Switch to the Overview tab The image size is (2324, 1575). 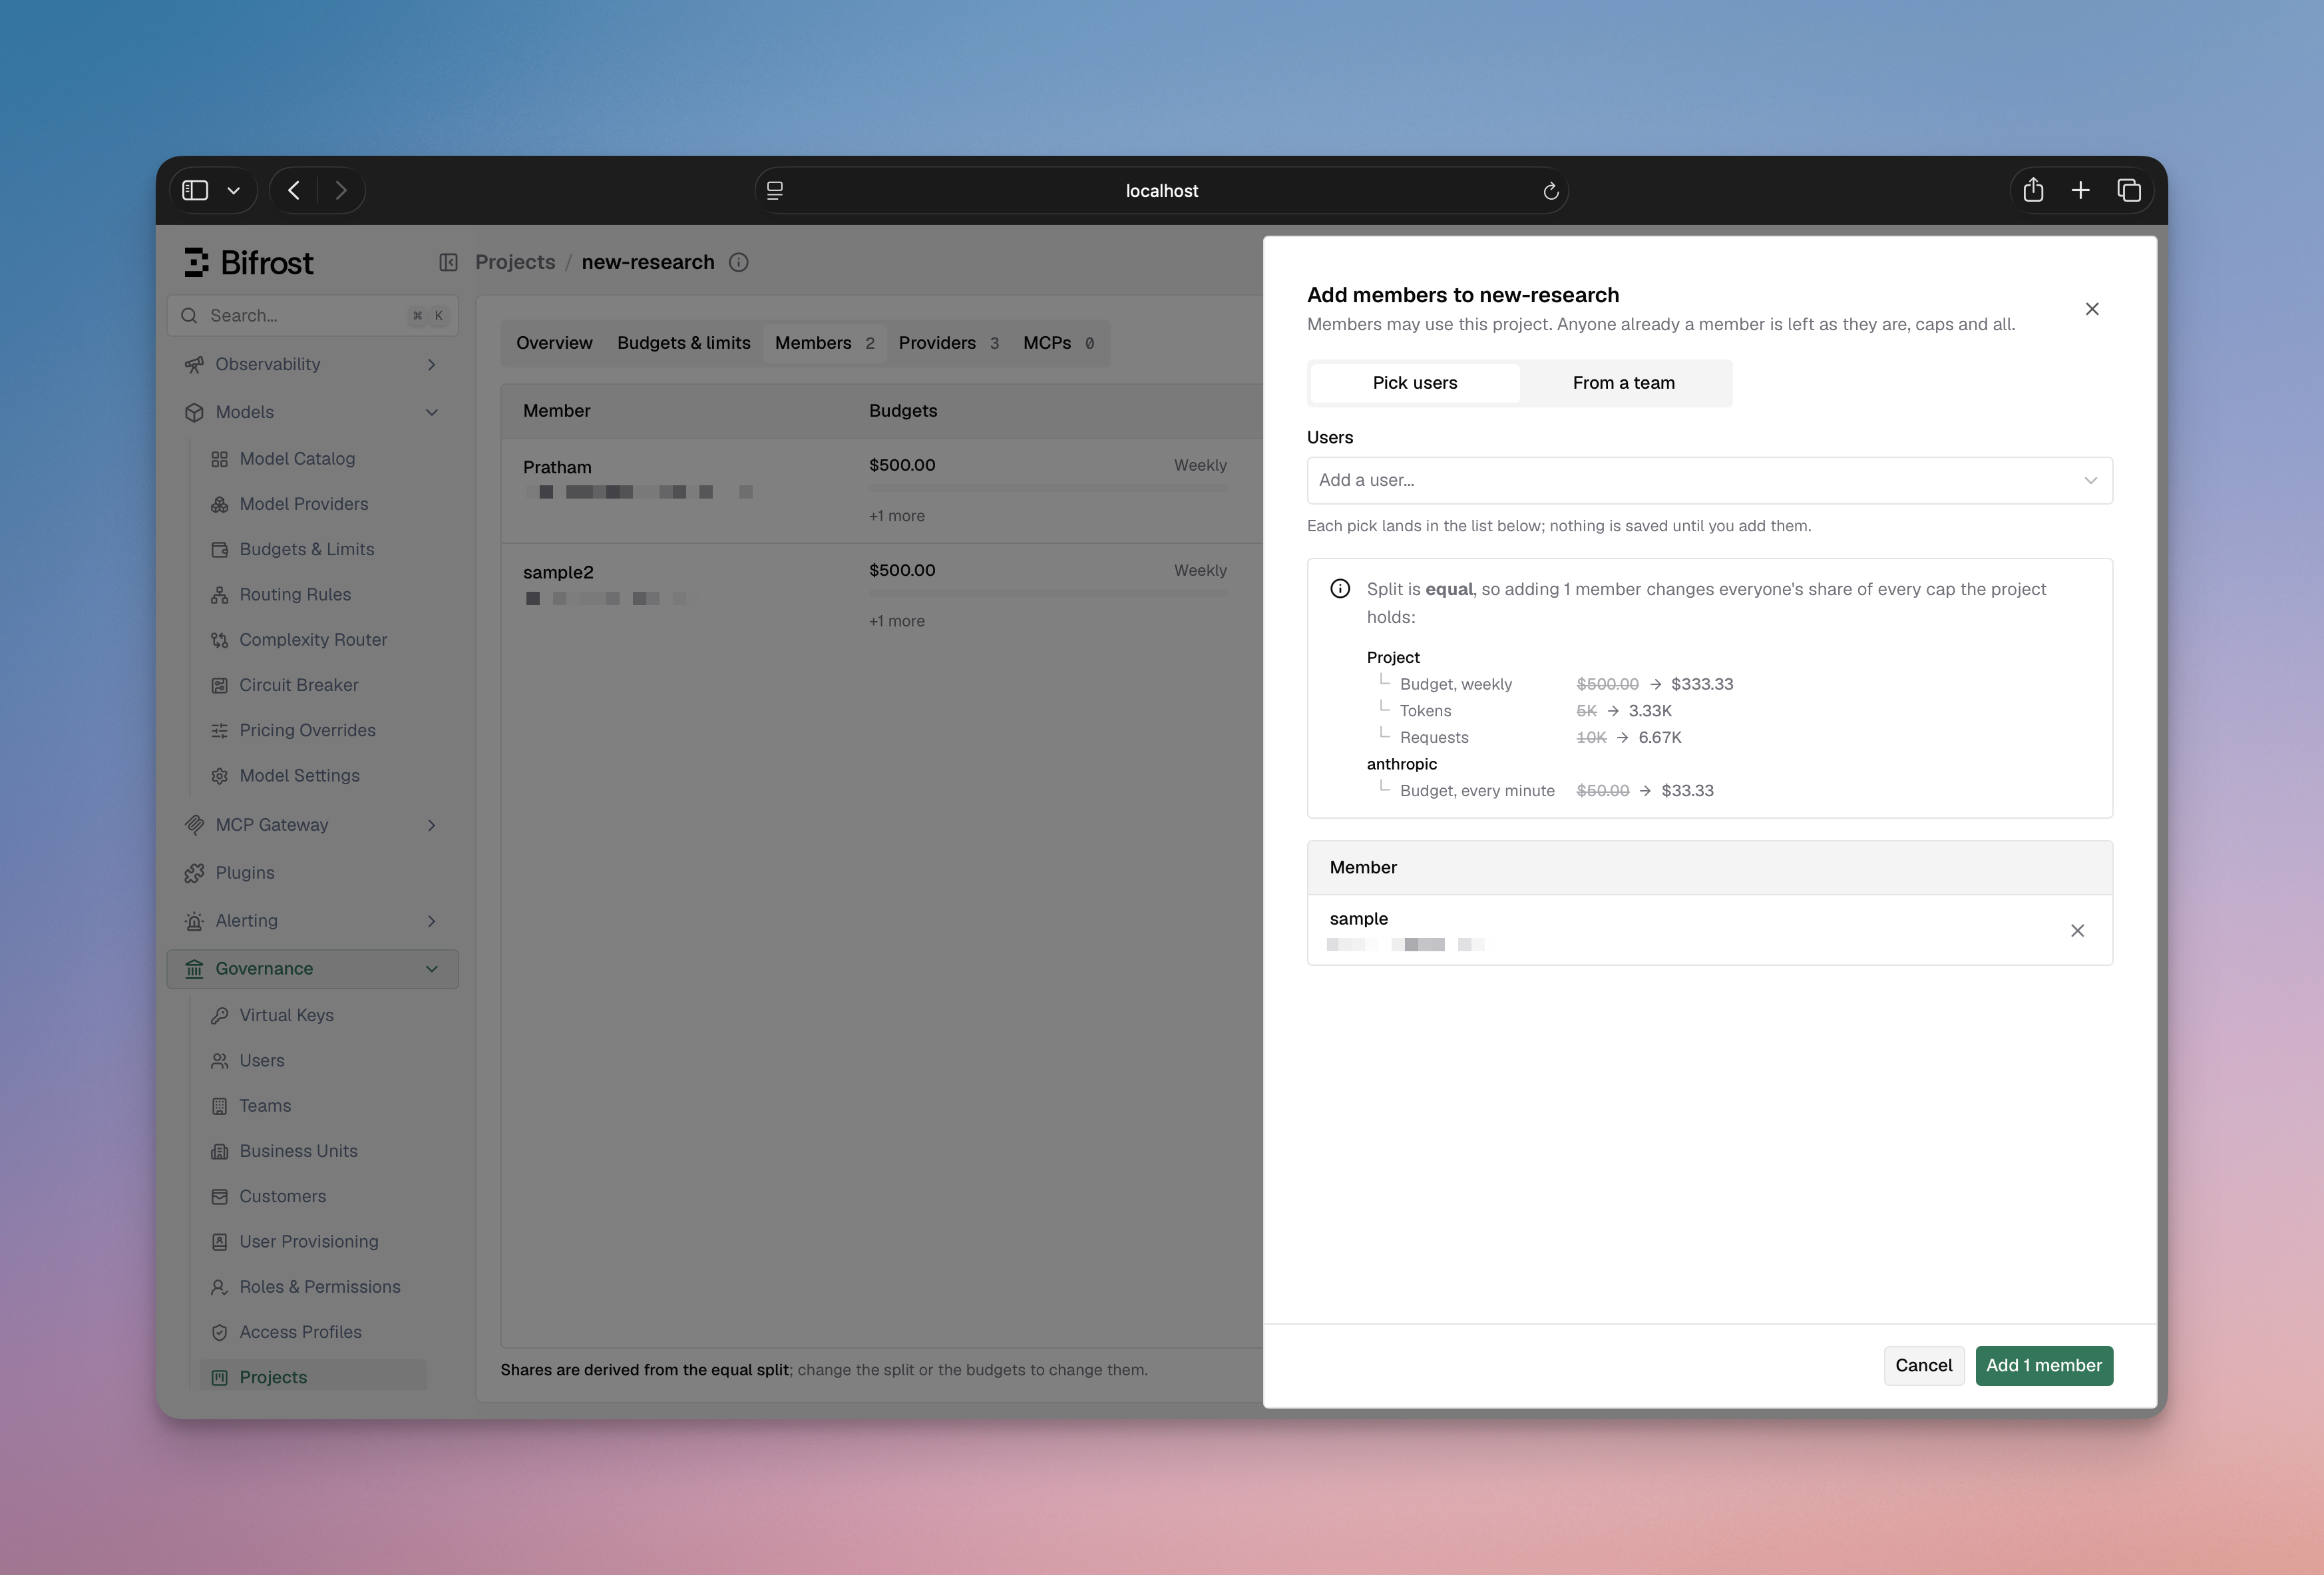[x=554, y=343]
